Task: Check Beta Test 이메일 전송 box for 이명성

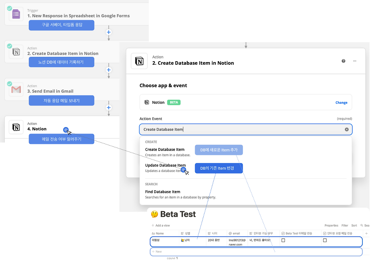Action: pos(283,240)
